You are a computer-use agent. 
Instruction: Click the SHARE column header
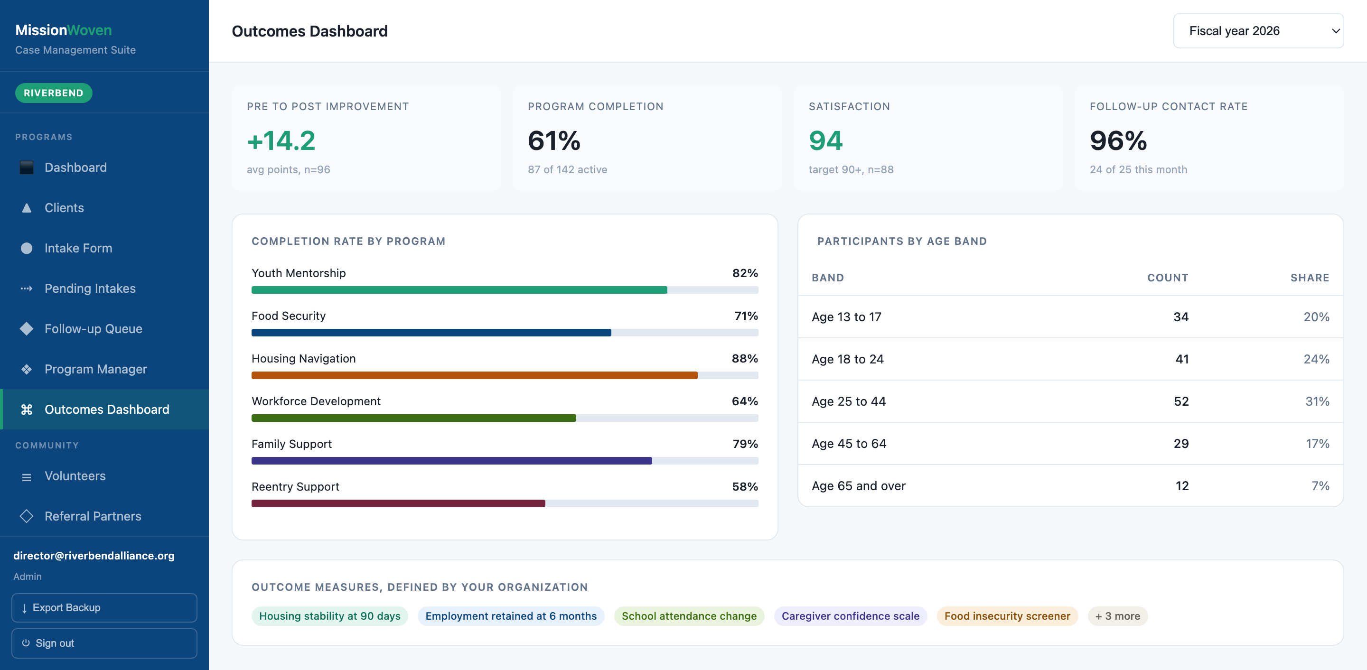pyautogui.click(x=1310, y=278)
